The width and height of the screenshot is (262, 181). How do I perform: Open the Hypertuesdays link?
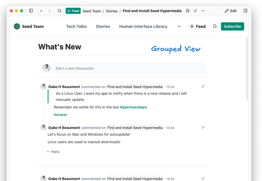(x=133, y=107)
